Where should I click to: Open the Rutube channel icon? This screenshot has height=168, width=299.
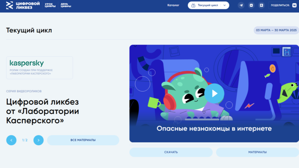tap(261, 5)
